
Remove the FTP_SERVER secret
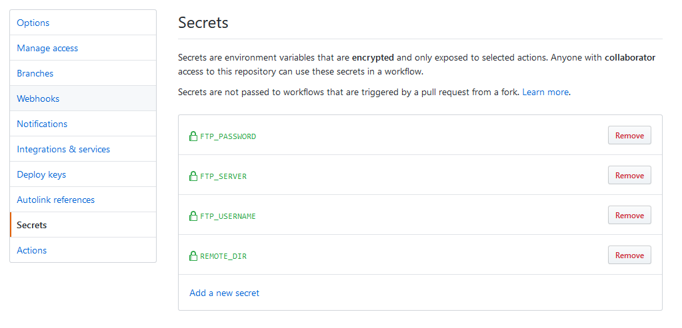629,175
